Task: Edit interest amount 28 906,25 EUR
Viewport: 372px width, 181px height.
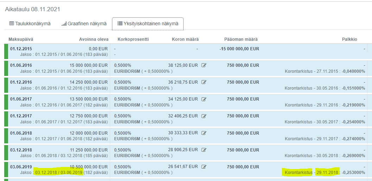Action: pyautogui.click(x=204, y=150)
